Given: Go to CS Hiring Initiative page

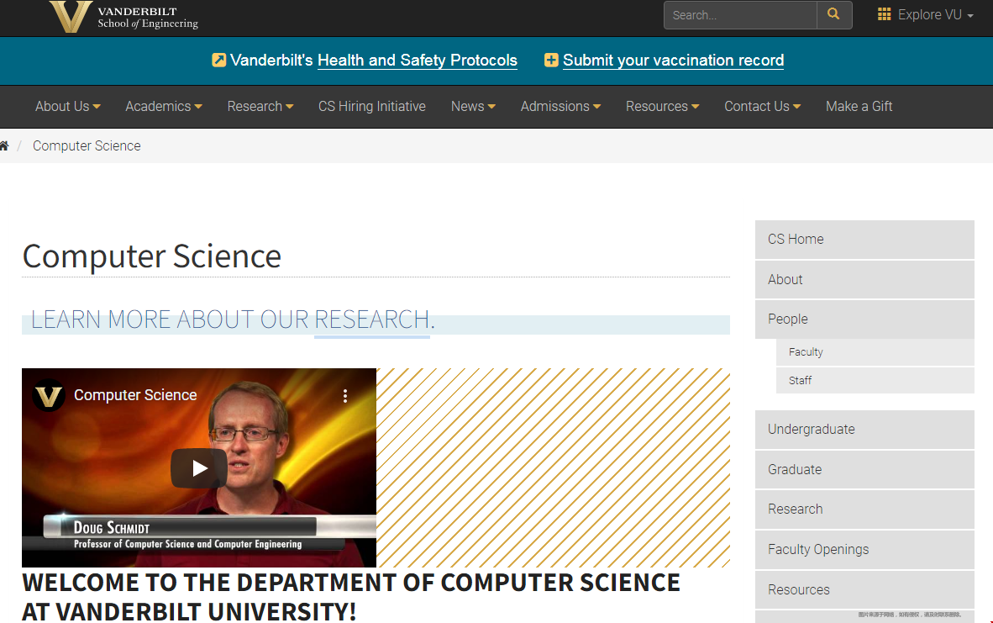Looking at the screenshot, I should (371, 107).
